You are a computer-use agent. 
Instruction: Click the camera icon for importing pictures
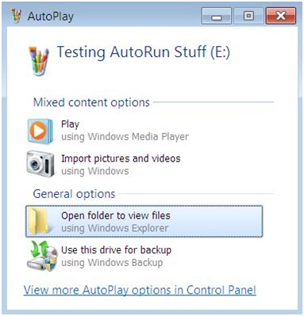point(40,164)
